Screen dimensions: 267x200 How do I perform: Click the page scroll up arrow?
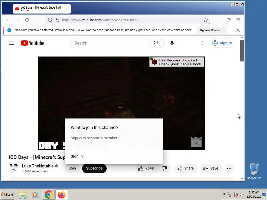(x=242, y=38)
